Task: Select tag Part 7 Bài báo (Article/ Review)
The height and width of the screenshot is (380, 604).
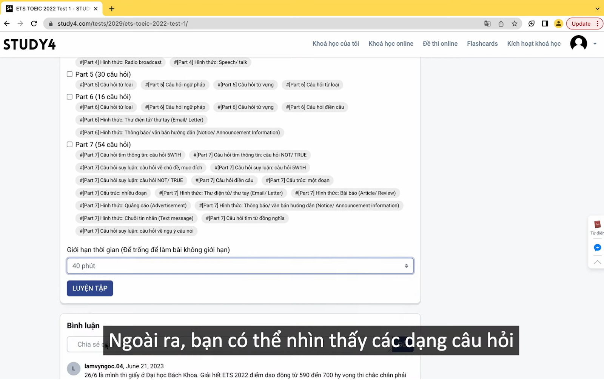Action: [x=345, y=193]
